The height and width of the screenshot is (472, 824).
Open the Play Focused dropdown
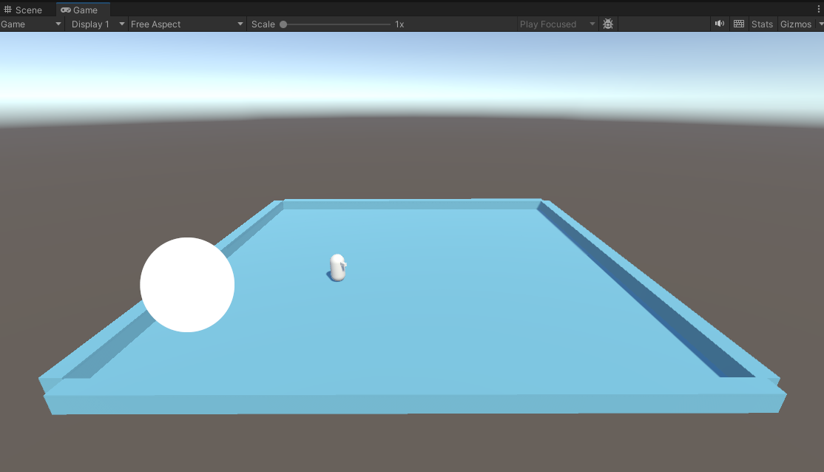click(x=556, y=24)
